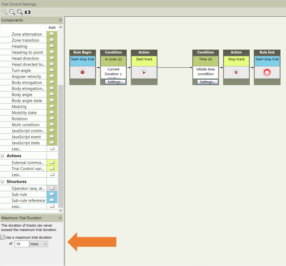The width and height of the screenshot is (286, 266).
Task: Add a Multi condition component
Action: pyautogui.click(x=52, y=125)
